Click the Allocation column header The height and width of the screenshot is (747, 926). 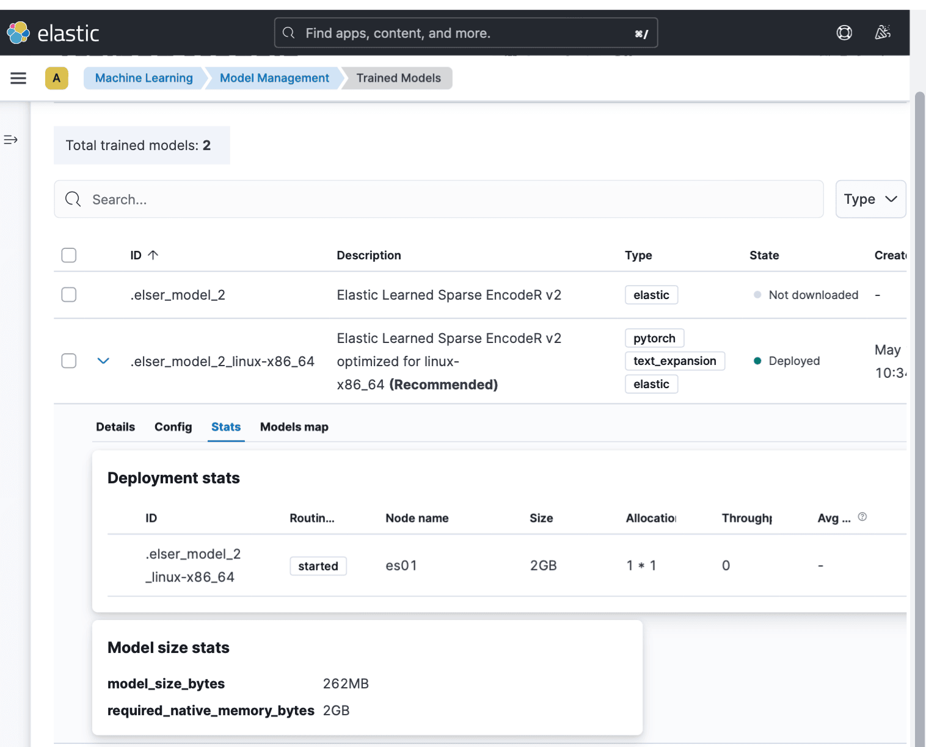pyautogui.click(x=651, y=518)
